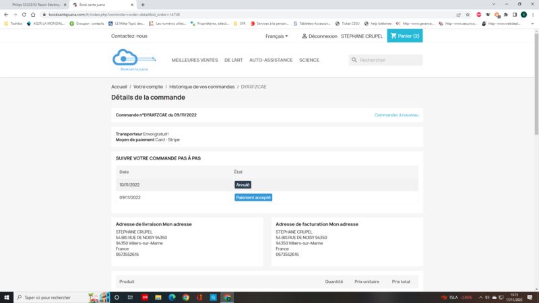The height and width of the screenshot is (303, 539).
Task: Click the browser address bar
Action: click(x=247, y=15)
